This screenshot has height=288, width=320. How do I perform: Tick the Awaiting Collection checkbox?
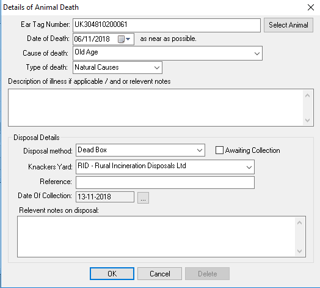[x=219, y=150]
